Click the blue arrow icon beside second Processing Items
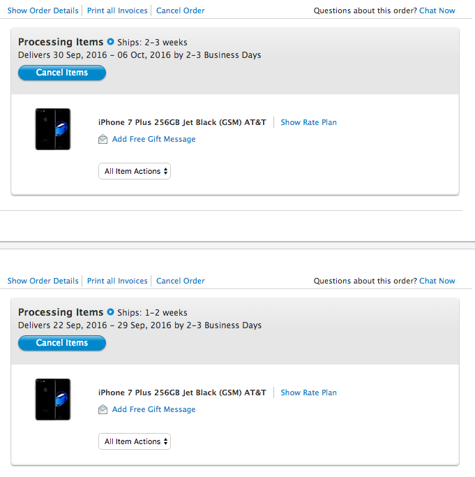This screenshot has width=475, height=477. (x=111, y=311)
